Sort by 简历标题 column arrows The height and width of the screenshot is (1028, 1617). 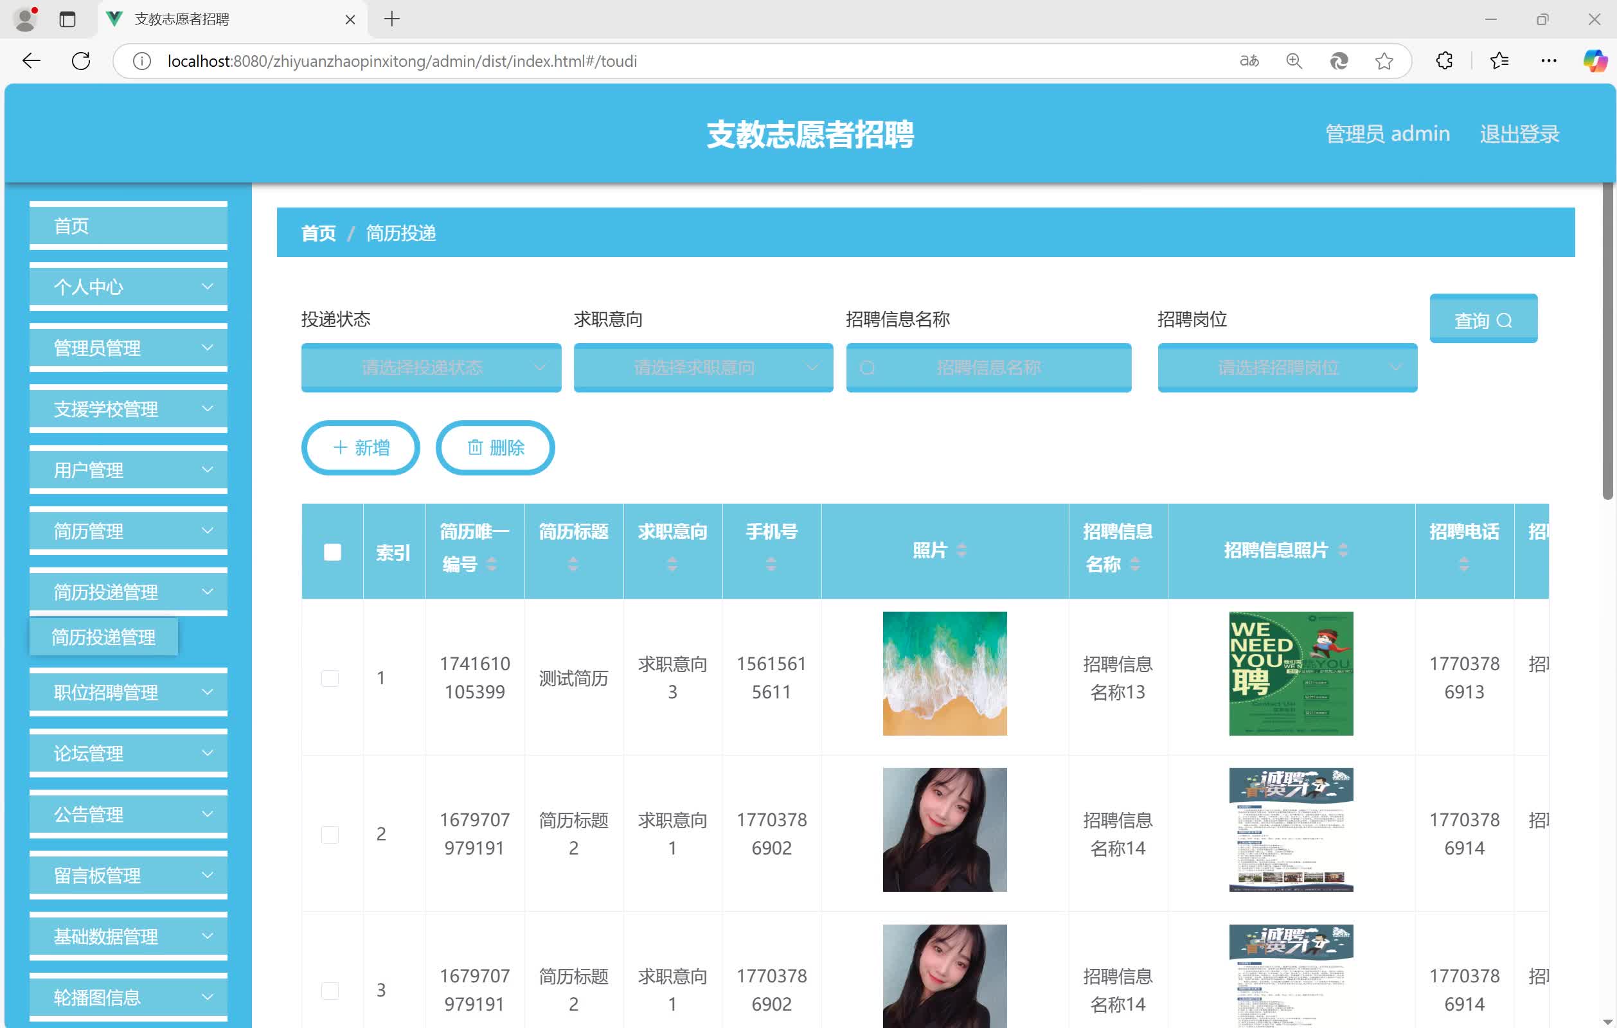pyautogui.click(x=573, y=564)
